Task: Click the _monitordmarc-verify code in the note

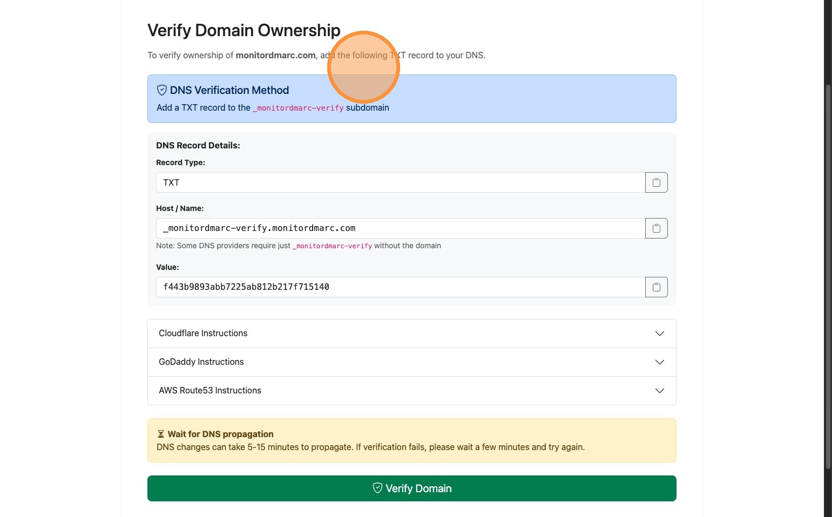Action: pyautogui.click(x=332, y=246)
